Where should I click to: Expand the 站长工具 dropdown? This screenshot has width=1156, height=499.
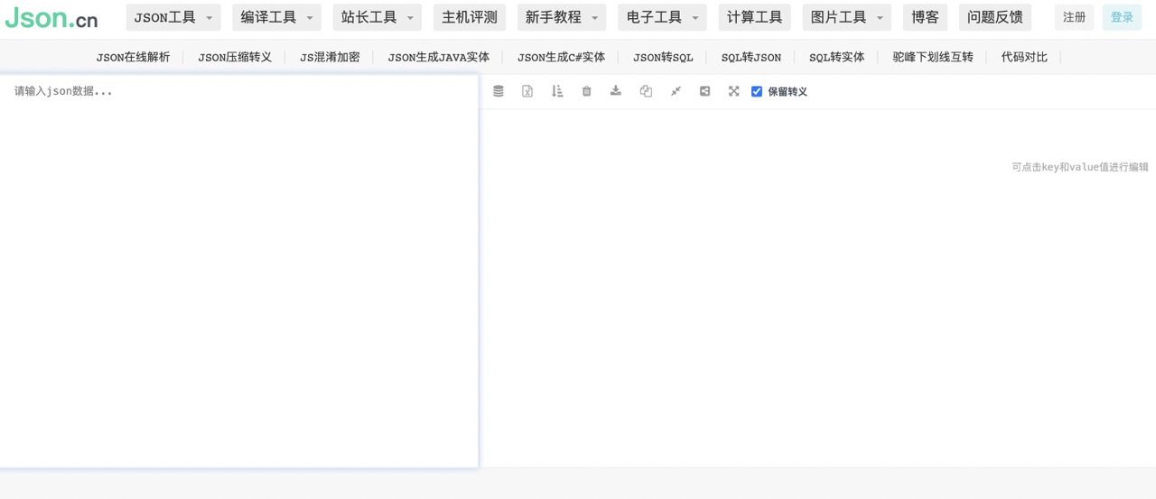click(x=377, y=17)
